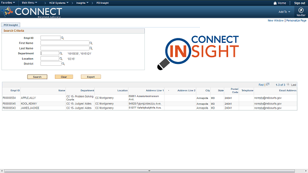Viewport: 308px width, 173px height.
Task: Expand the Favorites dropdown menu
Action: [8, 3]
